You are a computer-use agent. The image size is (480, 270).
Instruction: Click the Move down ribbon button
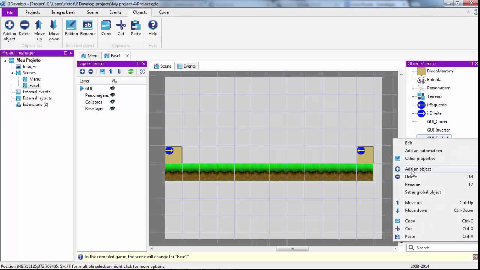[54, 30]
